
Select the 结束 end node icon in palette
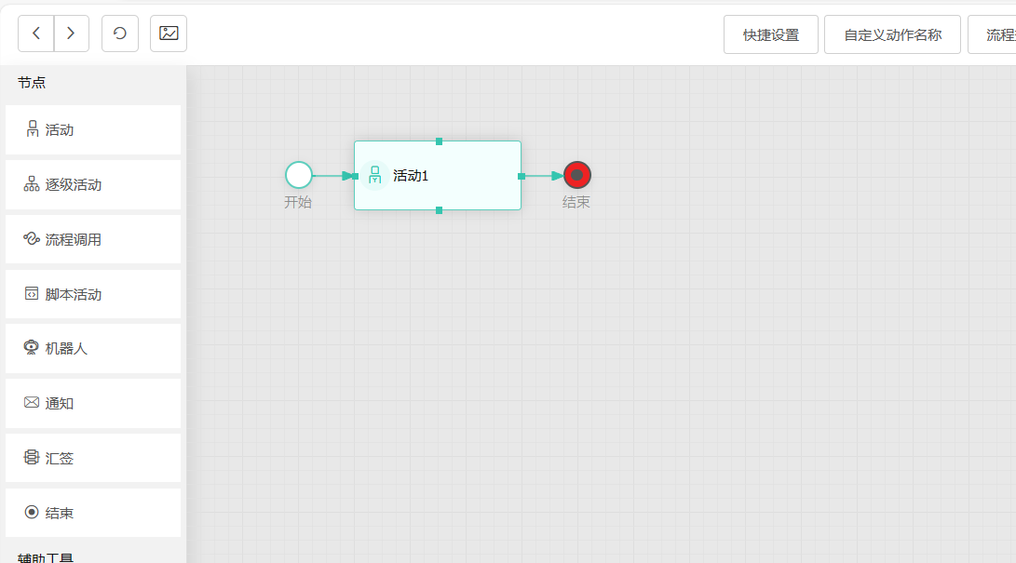click(x=32, y=512)
